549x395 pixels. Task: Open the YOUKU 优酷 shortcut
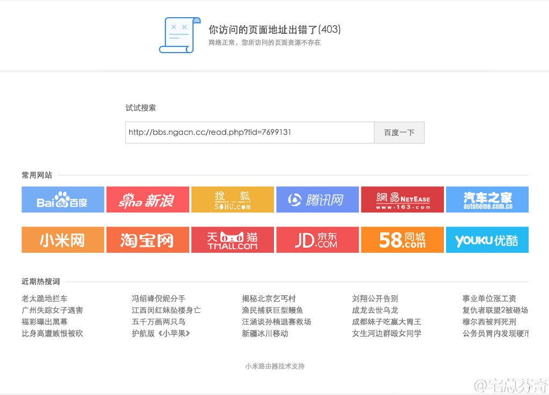pyautogui.click(x=487, y=239)
